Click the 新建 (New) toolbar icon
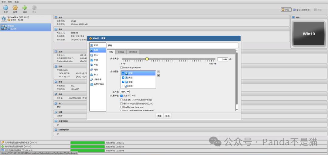The image size is (328, 155). pyautogui.click(x=6, y=8)
